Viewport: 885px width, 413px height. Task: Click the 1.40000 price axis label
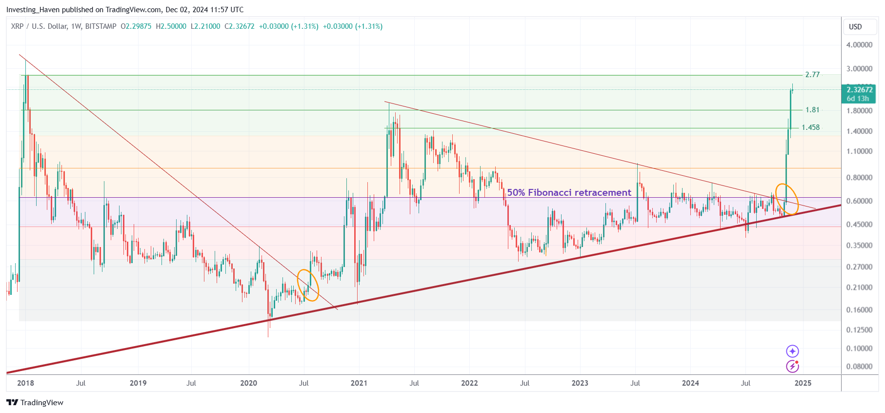859,131
